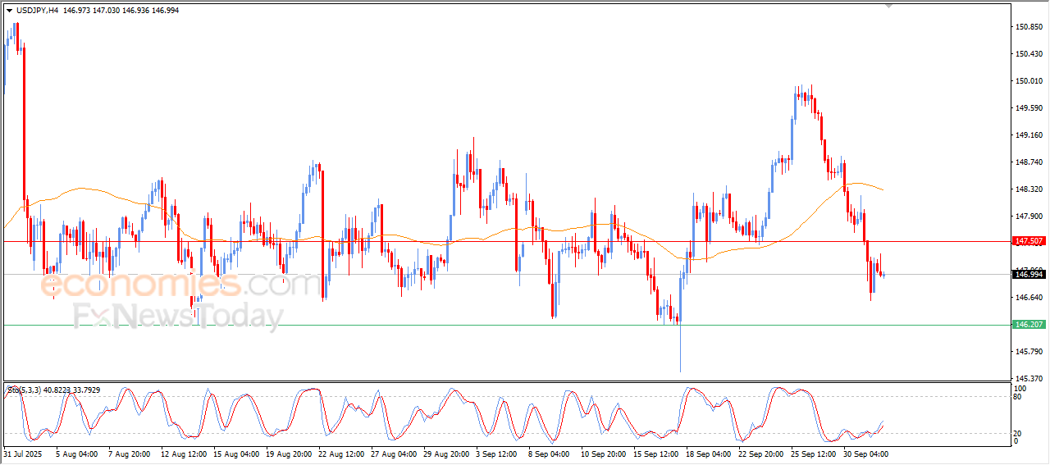Click the 150.850 price axis label
Viewport: 1050px width, 465px height.
coord(1029,27)
